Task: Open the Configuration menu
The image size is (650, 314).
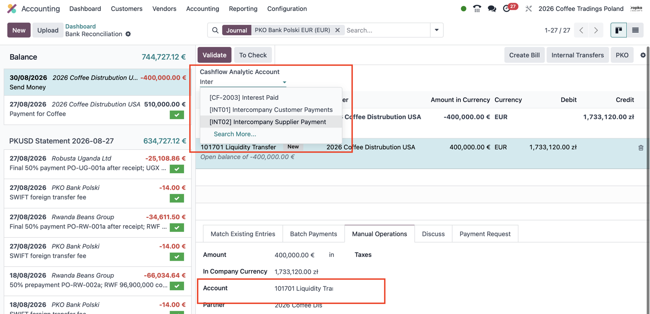Action: pos(287,9)
